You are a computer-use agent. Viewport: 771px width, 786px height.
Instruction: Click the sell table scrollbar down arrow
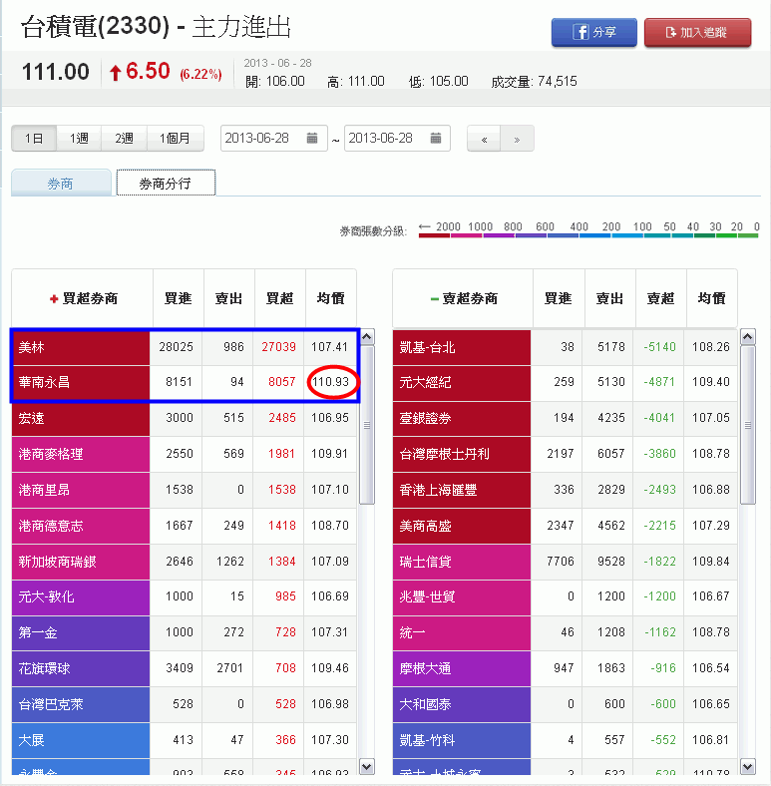pyautogui.click(x=747, y=766)
